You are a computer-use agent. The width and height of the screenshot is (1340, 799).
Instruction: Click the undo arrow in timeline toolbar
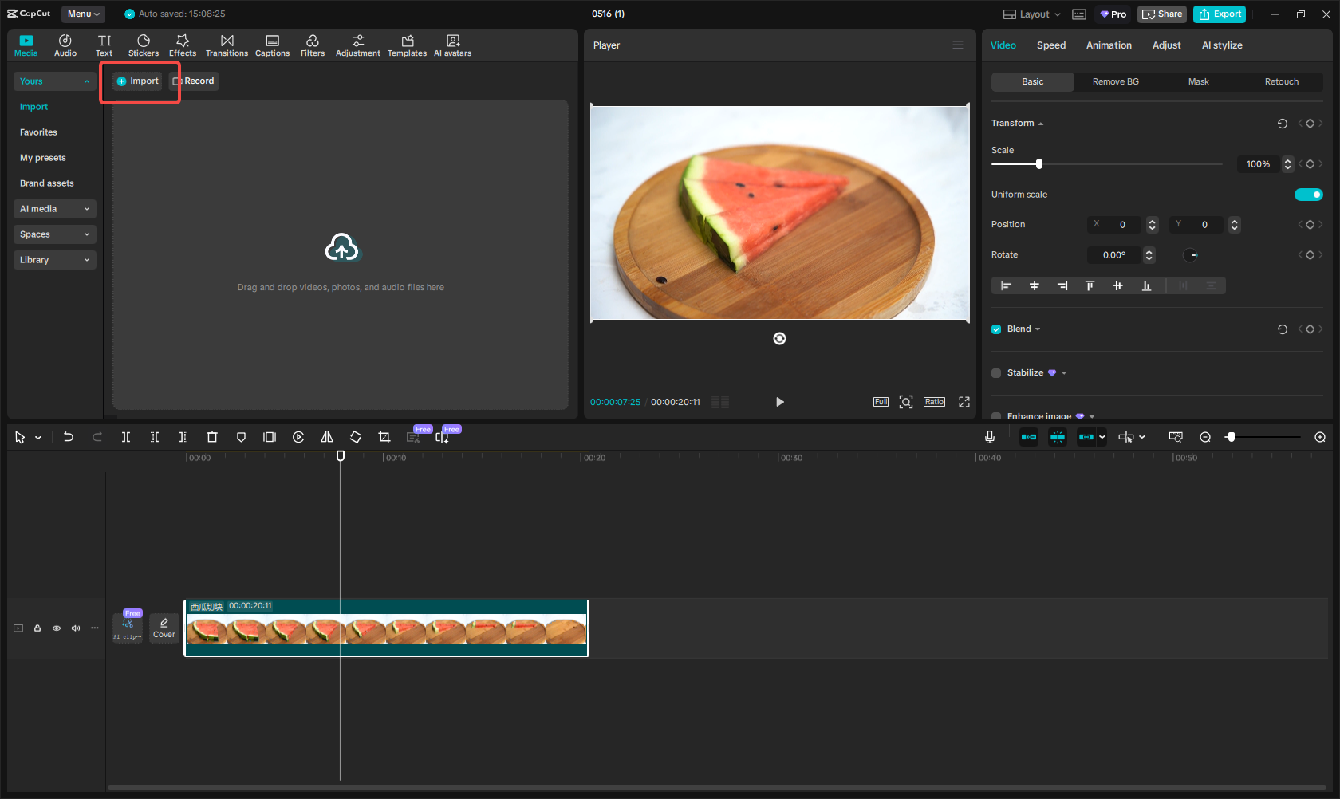click(69, 437)
